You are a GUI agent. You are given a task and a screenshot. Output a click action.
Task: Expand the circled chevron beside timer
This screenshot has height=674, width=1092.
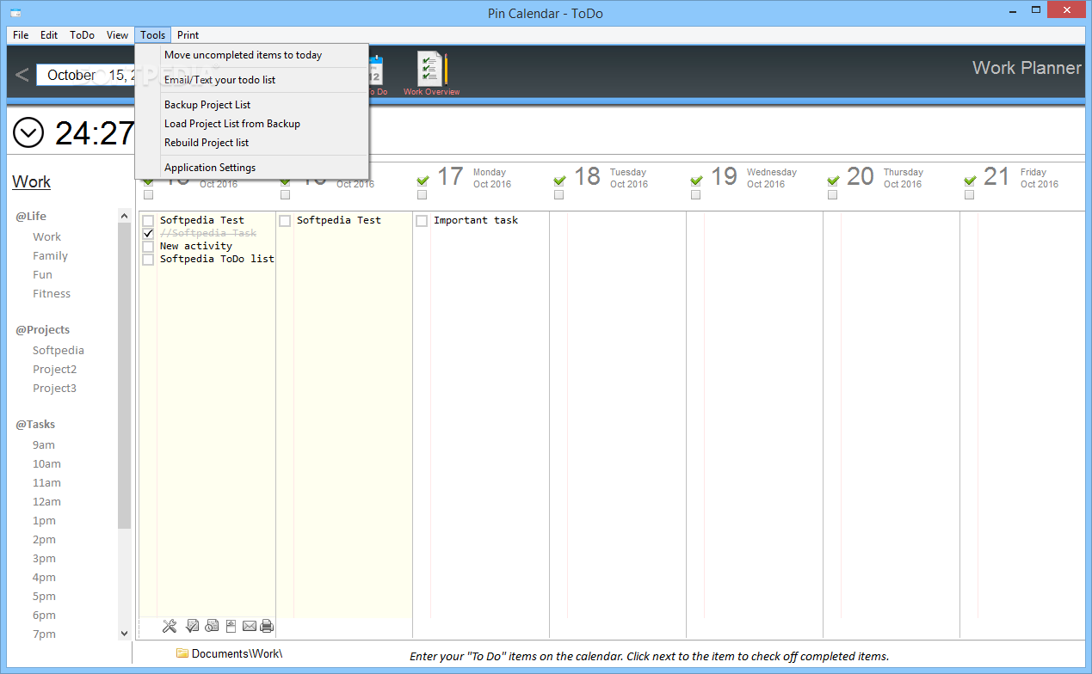28,133
